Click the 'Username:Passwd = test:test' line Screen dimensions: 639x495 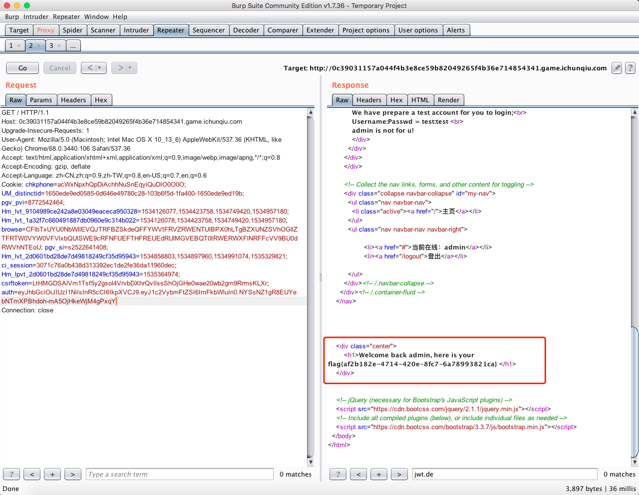[x=400, y=122]
